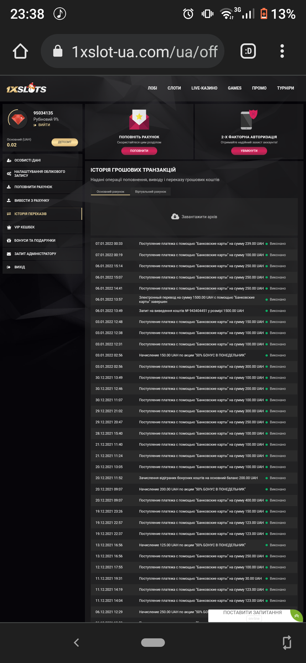
Task: Select the 06.01.2022 13:57 electronic transfer row
Action: (x=194, y=299)
